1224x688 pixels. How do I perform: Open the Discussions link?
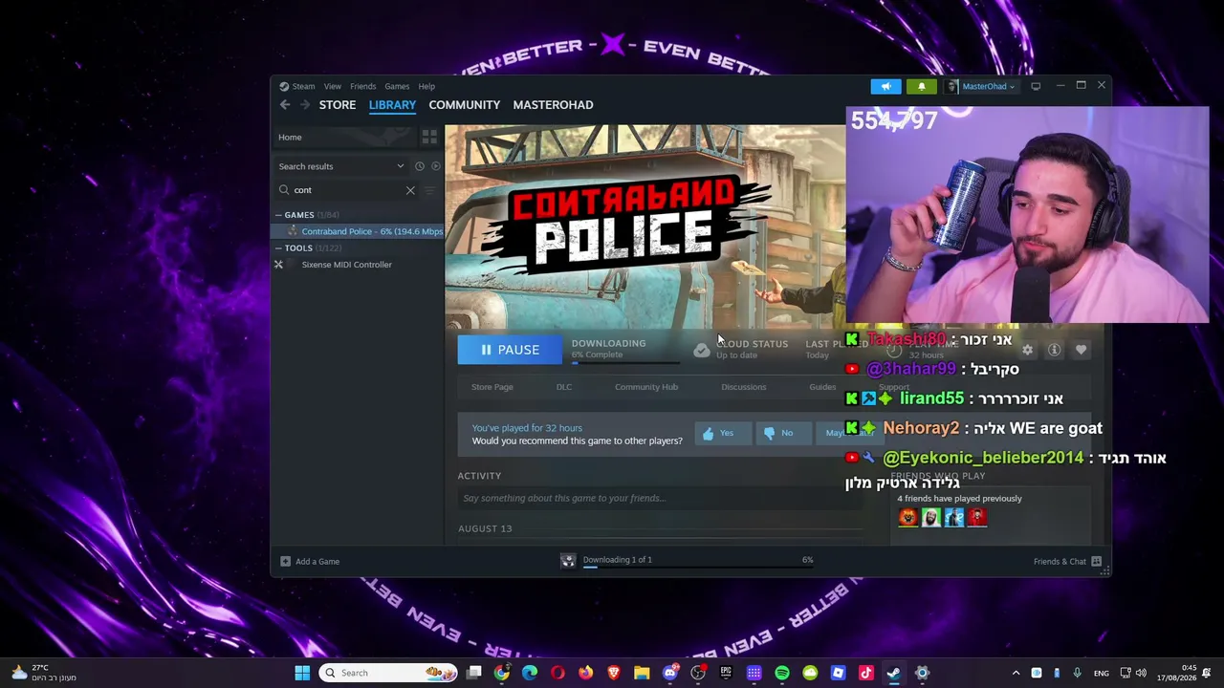[744, 387]
